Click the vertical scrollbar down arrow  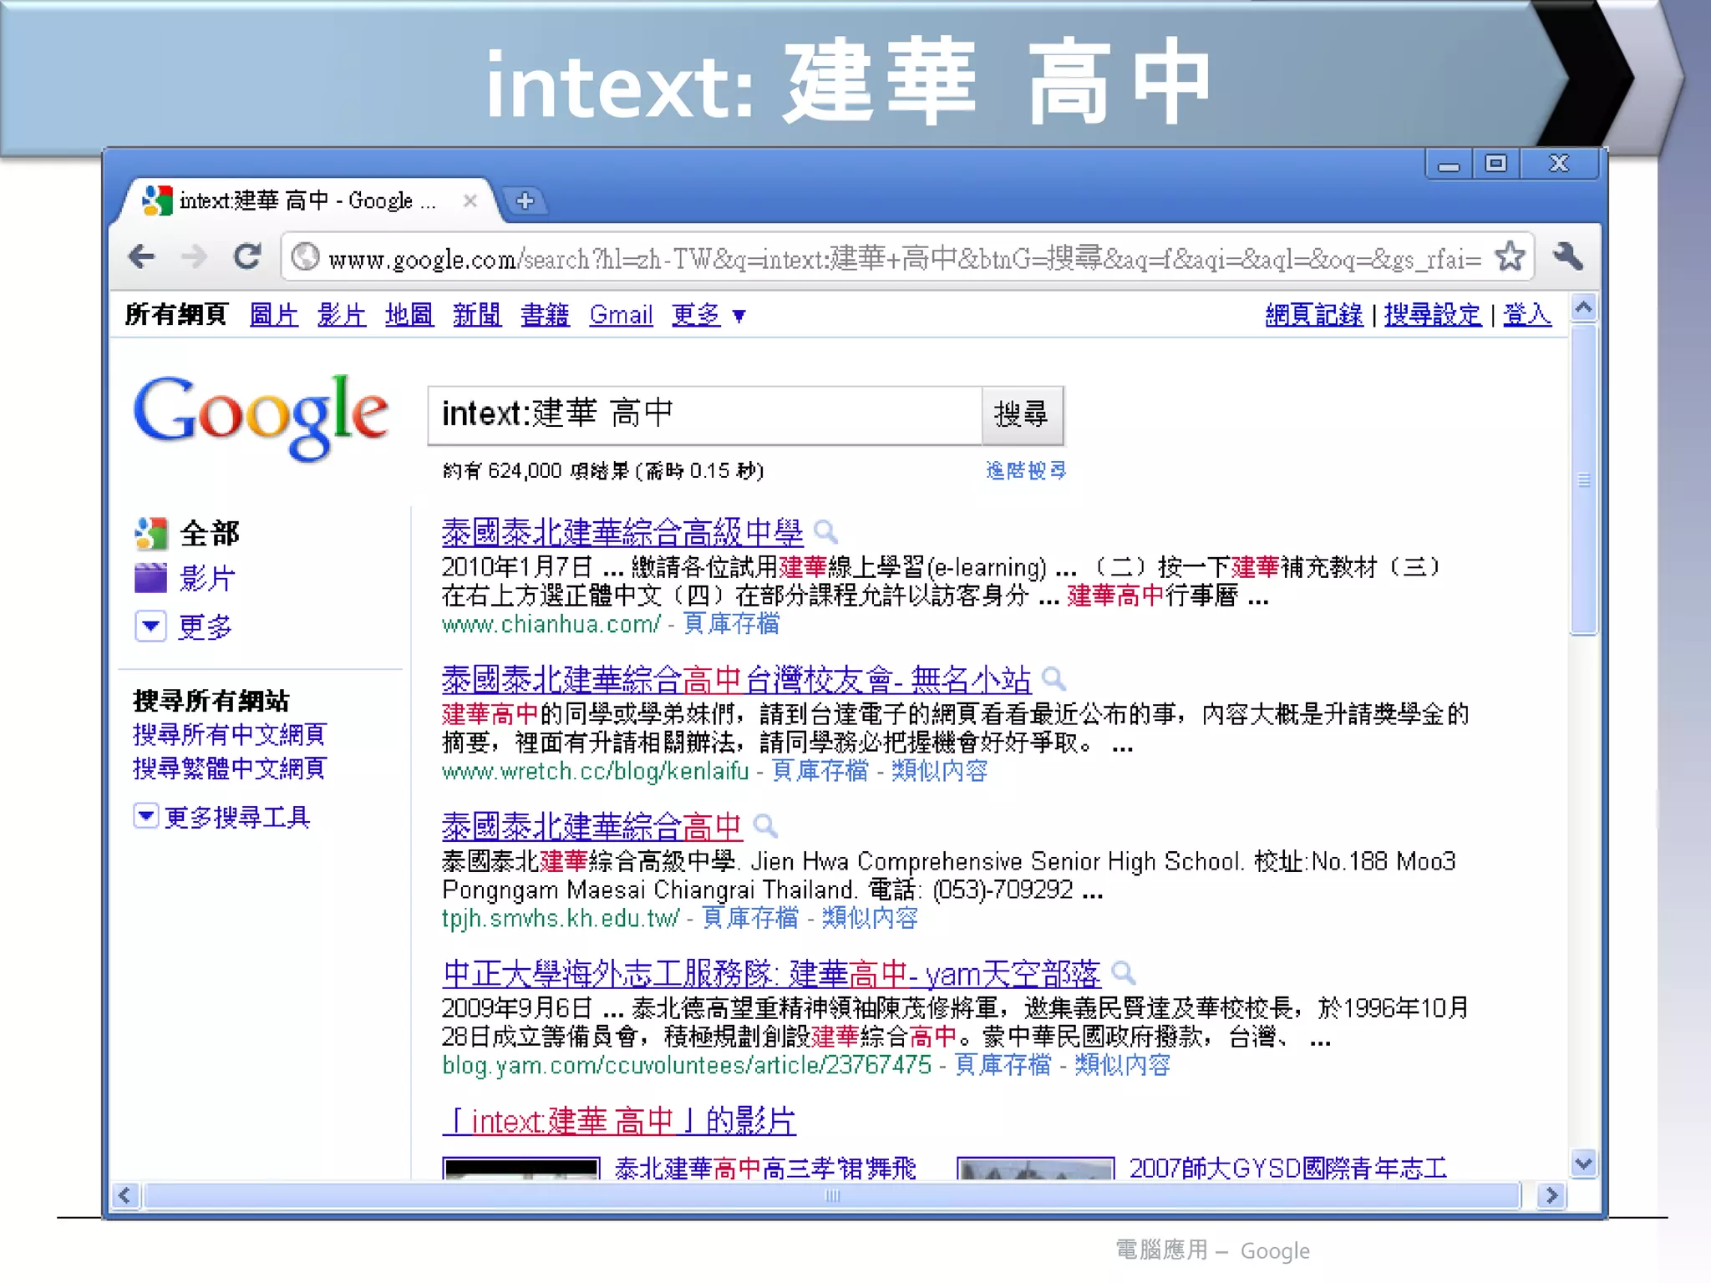pos(1584,1163)
